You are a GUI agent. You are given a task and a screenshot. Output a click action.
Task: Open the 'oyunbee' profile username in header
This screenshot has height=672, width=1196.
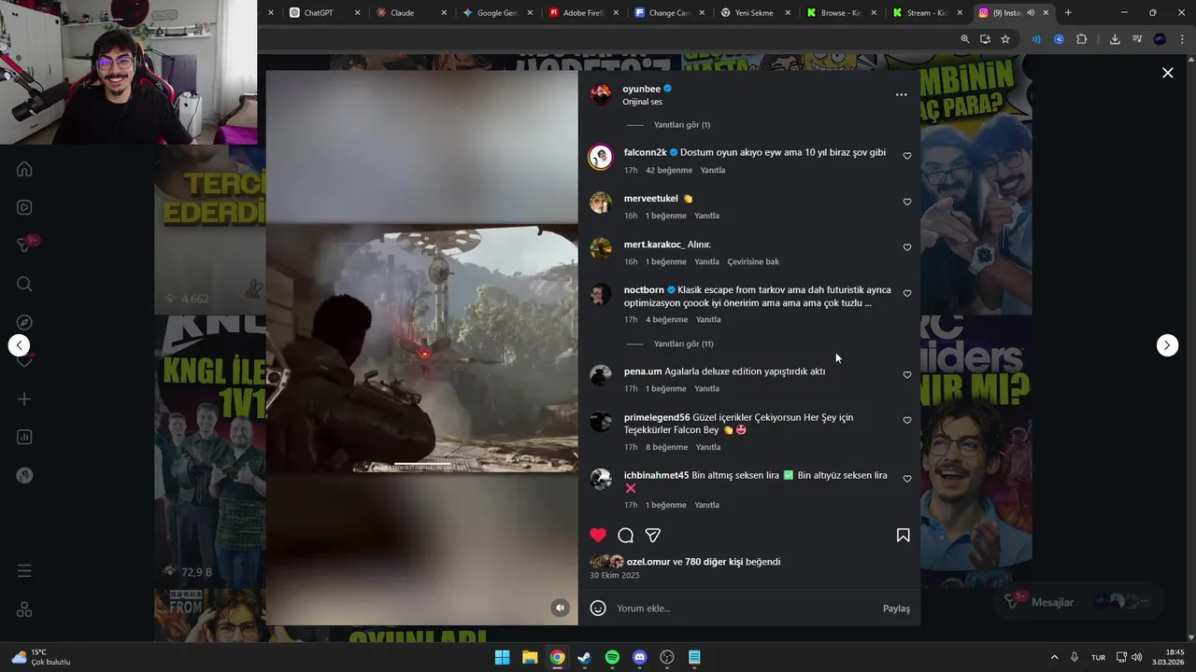(x=641, y=89)
